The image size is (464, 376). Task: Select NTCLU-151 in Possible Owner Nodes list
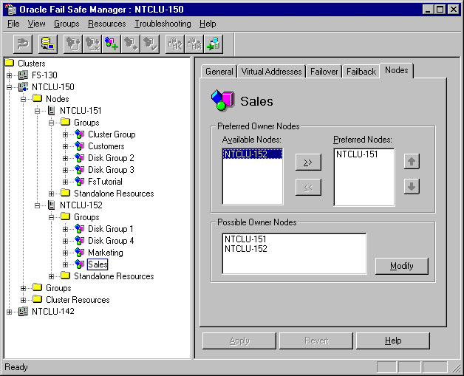tap(245, 239)
